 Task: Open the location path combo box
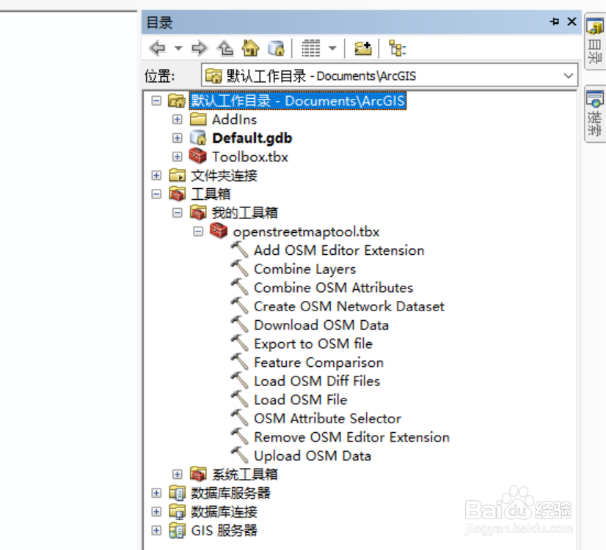tap(389, 75)
